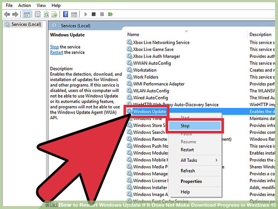This screenshot has height=209, width=278.
Task: Click the Refresh toolbar icon
Action: pos(46,14)
